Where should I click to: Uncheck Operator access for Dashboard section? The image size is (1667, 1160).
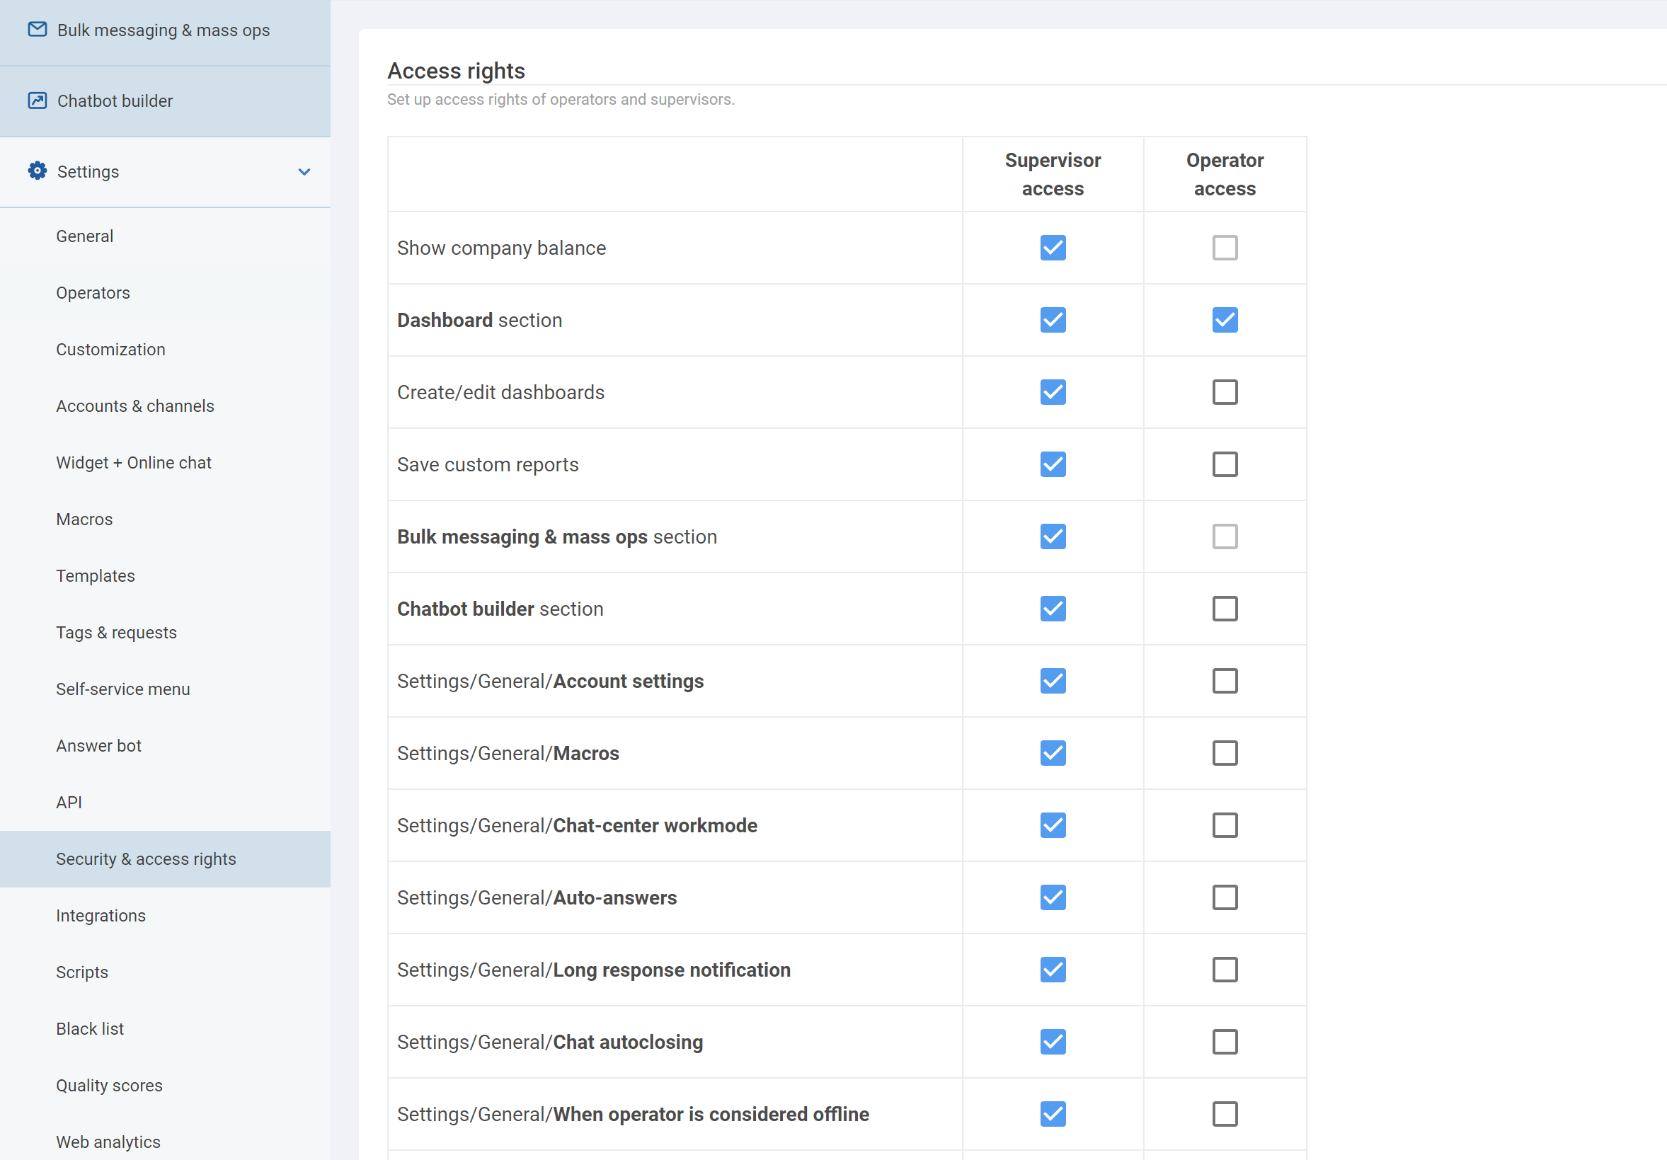(1224, 320)
